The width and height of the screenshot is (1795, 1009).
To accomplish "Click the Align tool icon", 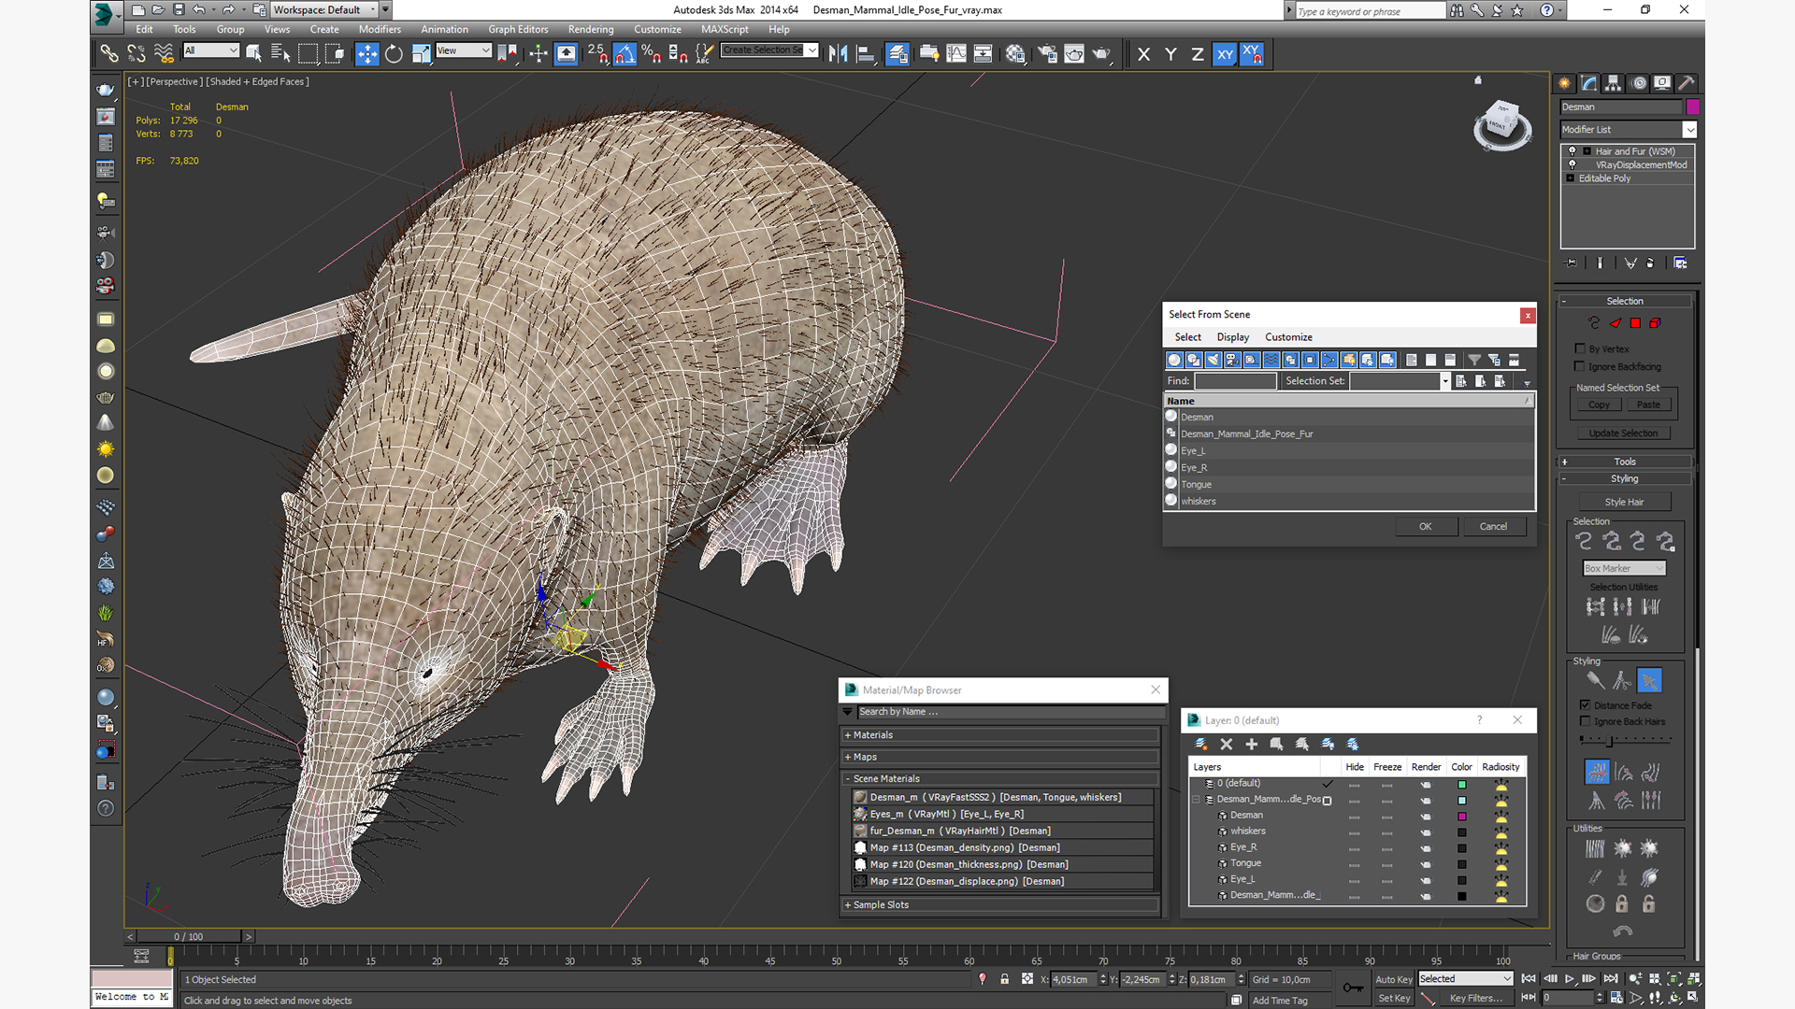I will click(867, 54).
